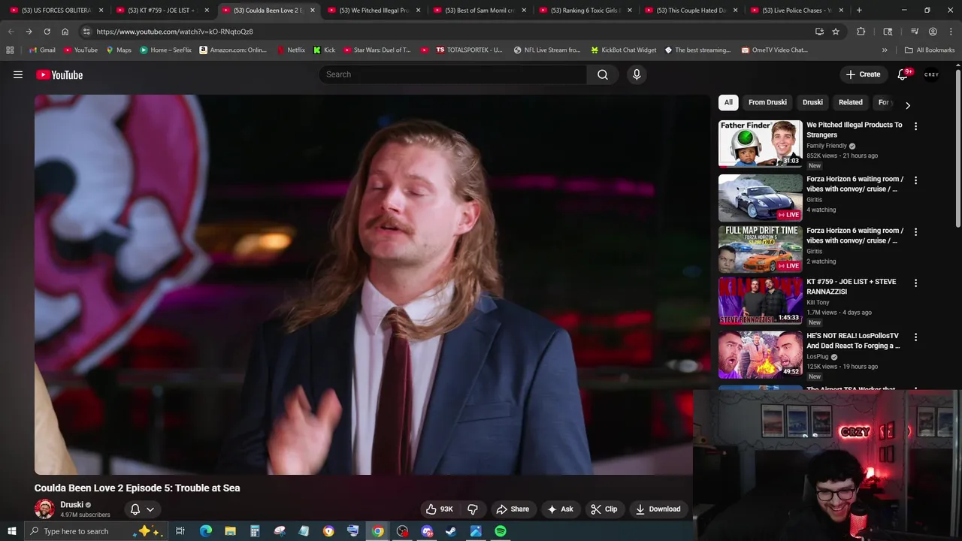The width and height of the screenshot is (962, 541).
Task: Open the Chrome extensions puzzle icon
Action: pos(861,32)
